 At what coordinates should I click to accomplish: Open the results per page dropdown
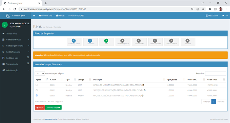pos(40,73)
